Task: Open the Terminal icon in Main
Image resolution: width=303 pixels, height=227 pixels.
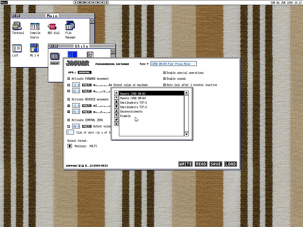Action: tap(17, 26)
